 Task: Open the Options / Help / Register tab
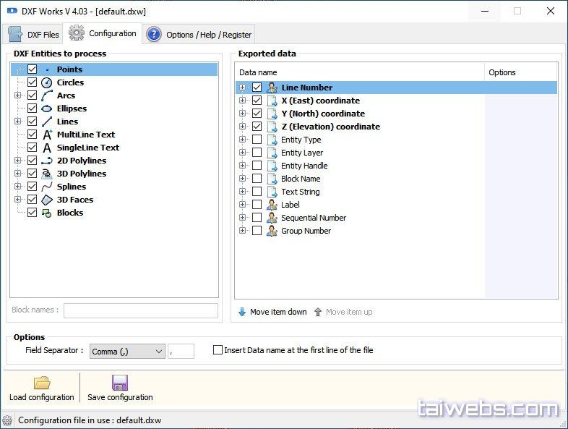click(199, 34)
